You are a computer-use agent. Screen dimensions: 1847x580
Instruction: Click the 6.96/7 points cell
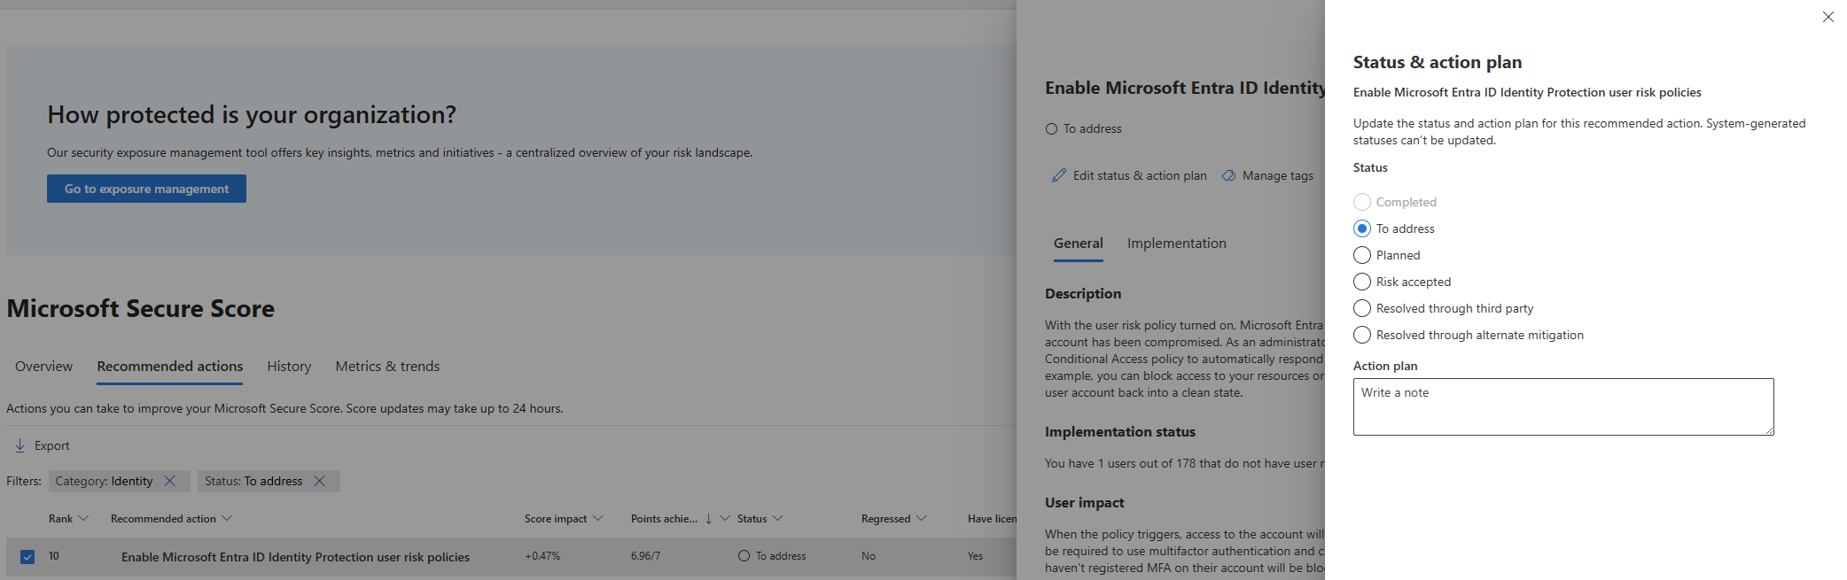click(645, 556)
